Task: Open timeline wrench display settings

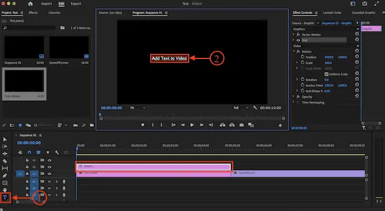Action: coord(57,153)
